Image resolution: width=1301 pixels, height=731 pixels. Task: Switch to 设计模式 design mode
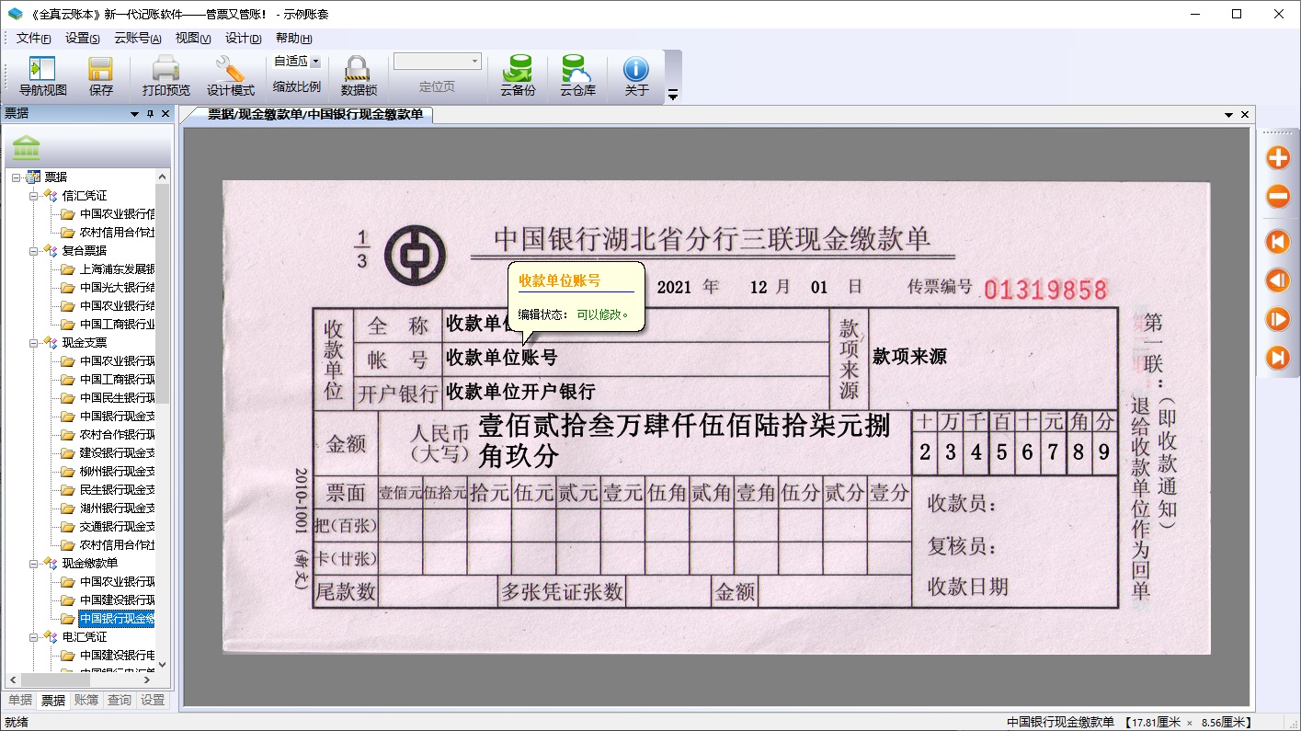click(230, 76)
